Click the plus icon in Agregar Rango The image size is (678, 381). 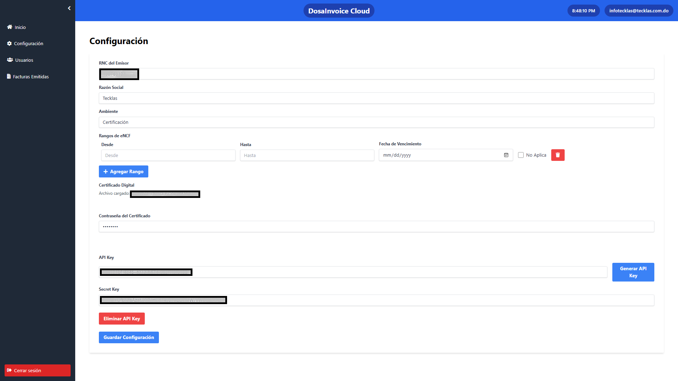pos(106,171)
